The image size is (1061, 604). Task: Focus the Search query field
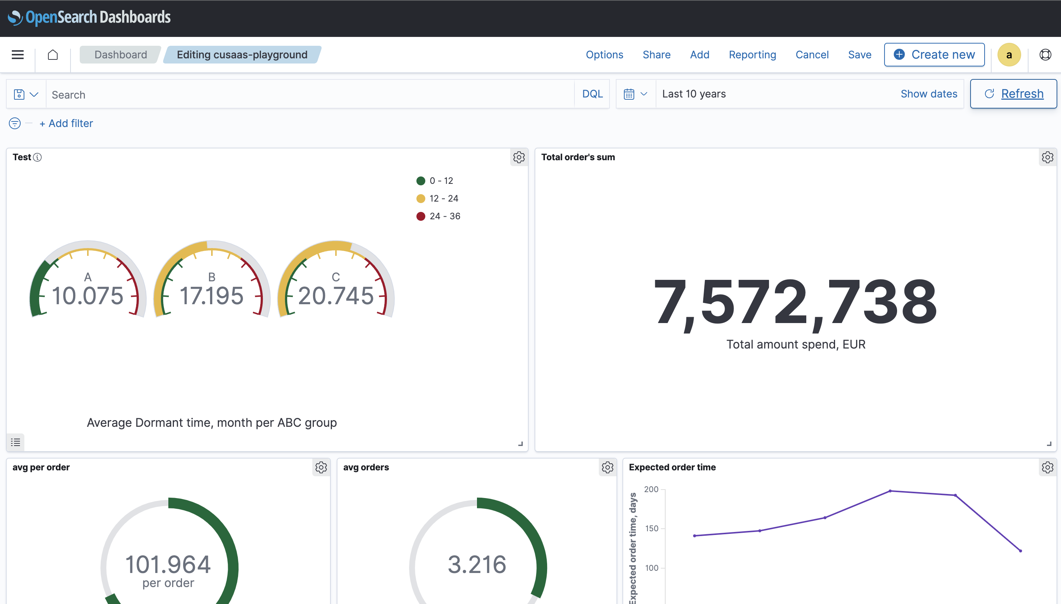point(310,95)
